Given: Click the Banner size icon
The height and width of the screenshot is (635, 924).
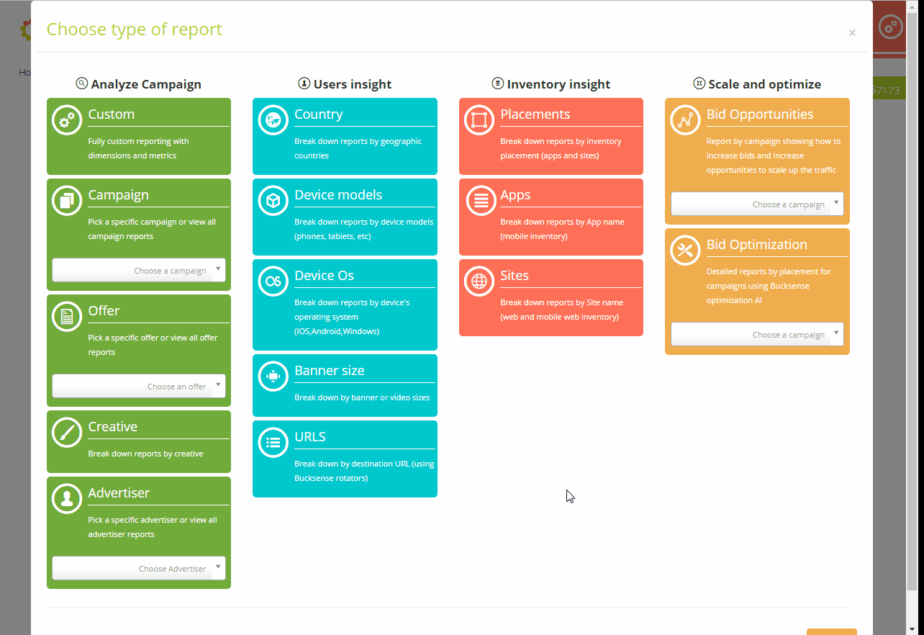Looking at the screenshot, I should pos(273,377).
